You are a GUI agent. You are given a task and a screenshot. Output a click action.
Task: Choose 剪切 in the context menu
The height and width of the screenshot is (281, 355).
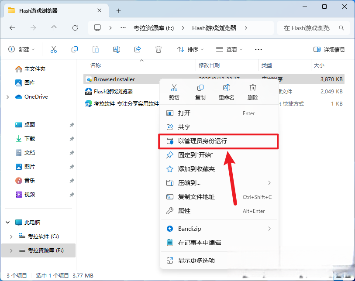pyautogui.click(x=174, y=93)
